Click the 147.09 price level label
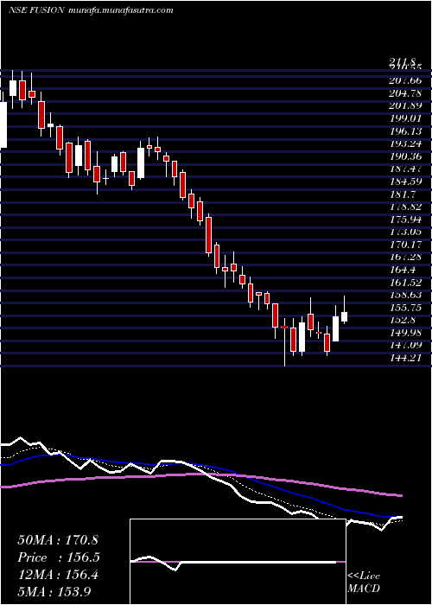Image resolution: width=432 pixels, height=605 pixels. click(x=406, y=345)
